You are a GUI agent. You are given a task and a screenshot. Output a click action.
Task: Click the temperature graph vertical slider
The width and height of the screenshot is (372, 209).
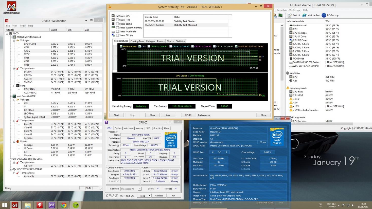[x=115, y=56]
